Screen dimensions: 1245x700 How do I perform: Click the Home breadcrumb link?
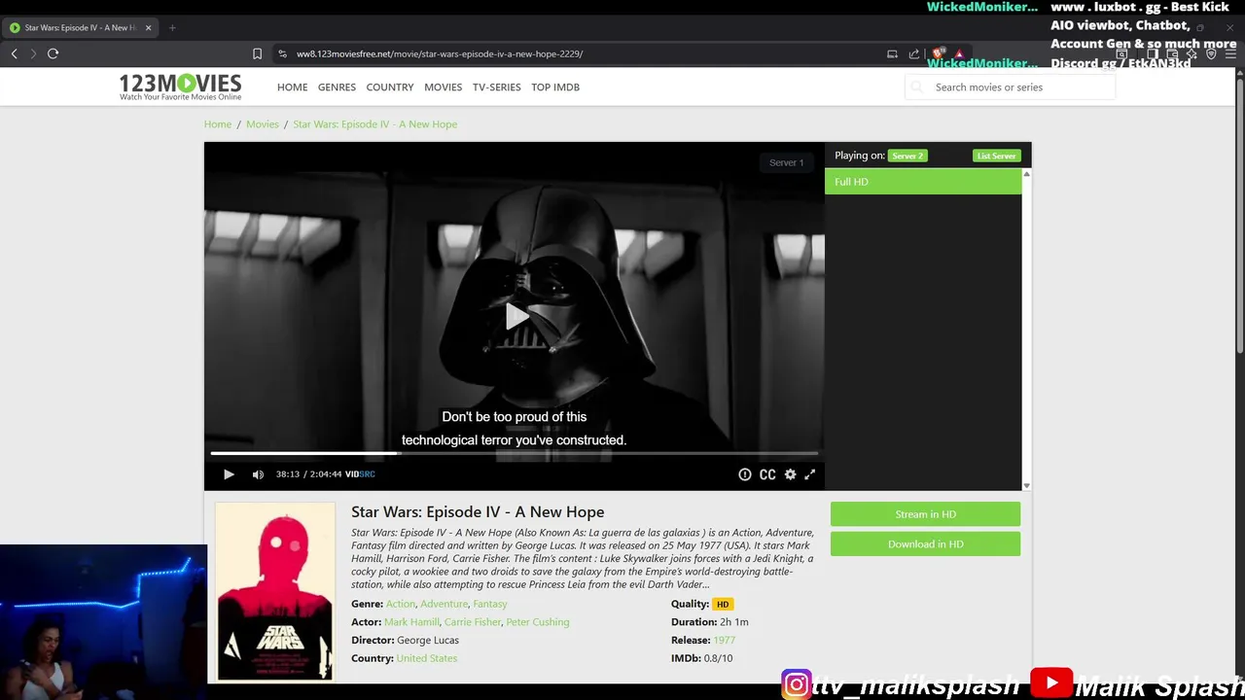point(218,124)
